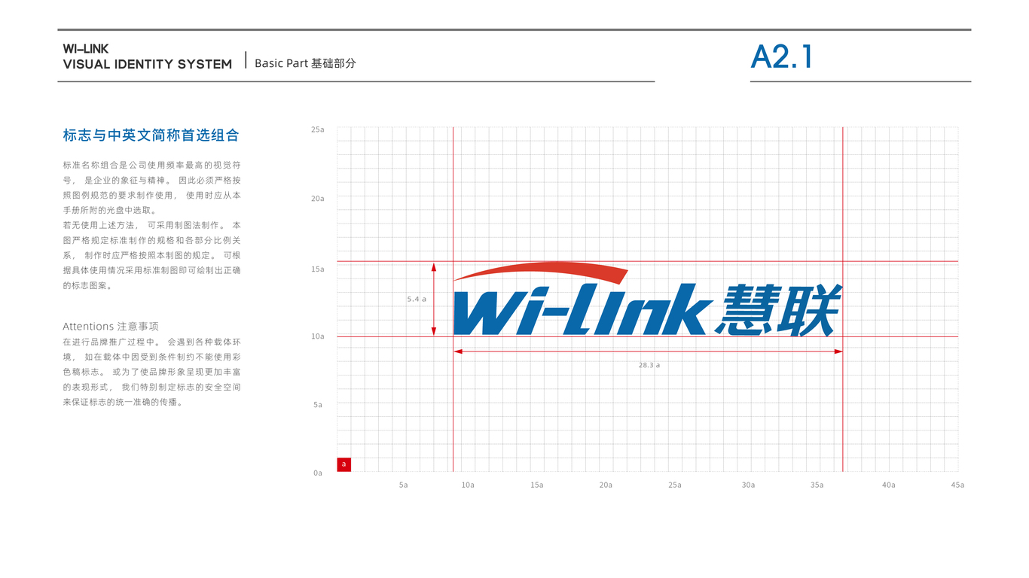Click '15a' on the vertical axis
Image resolution: width=1029 pixels, height=578 pixels.
(318, 269)
